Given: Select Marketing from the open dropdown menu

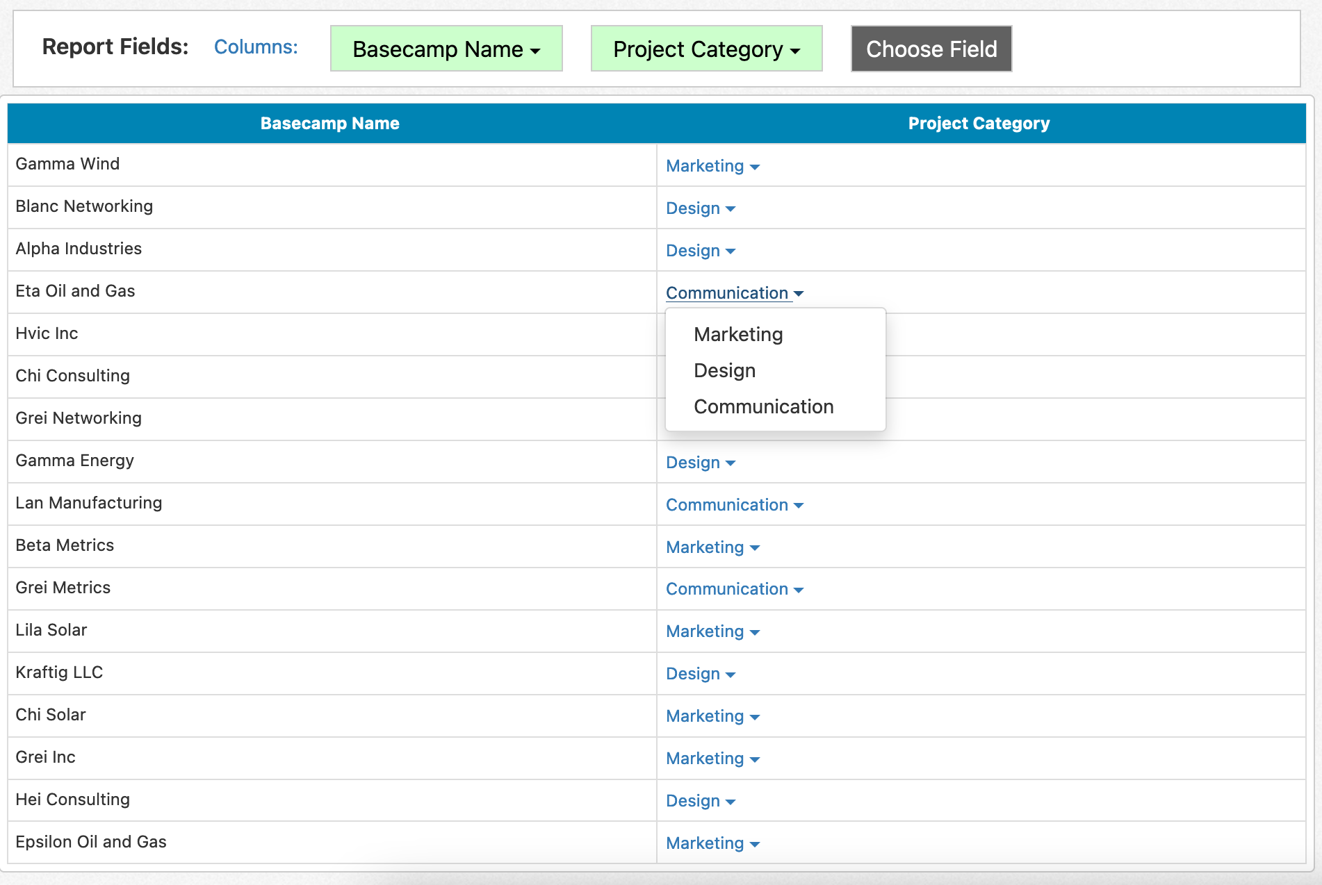Looking at the screenshot, I should coord(738,335).
